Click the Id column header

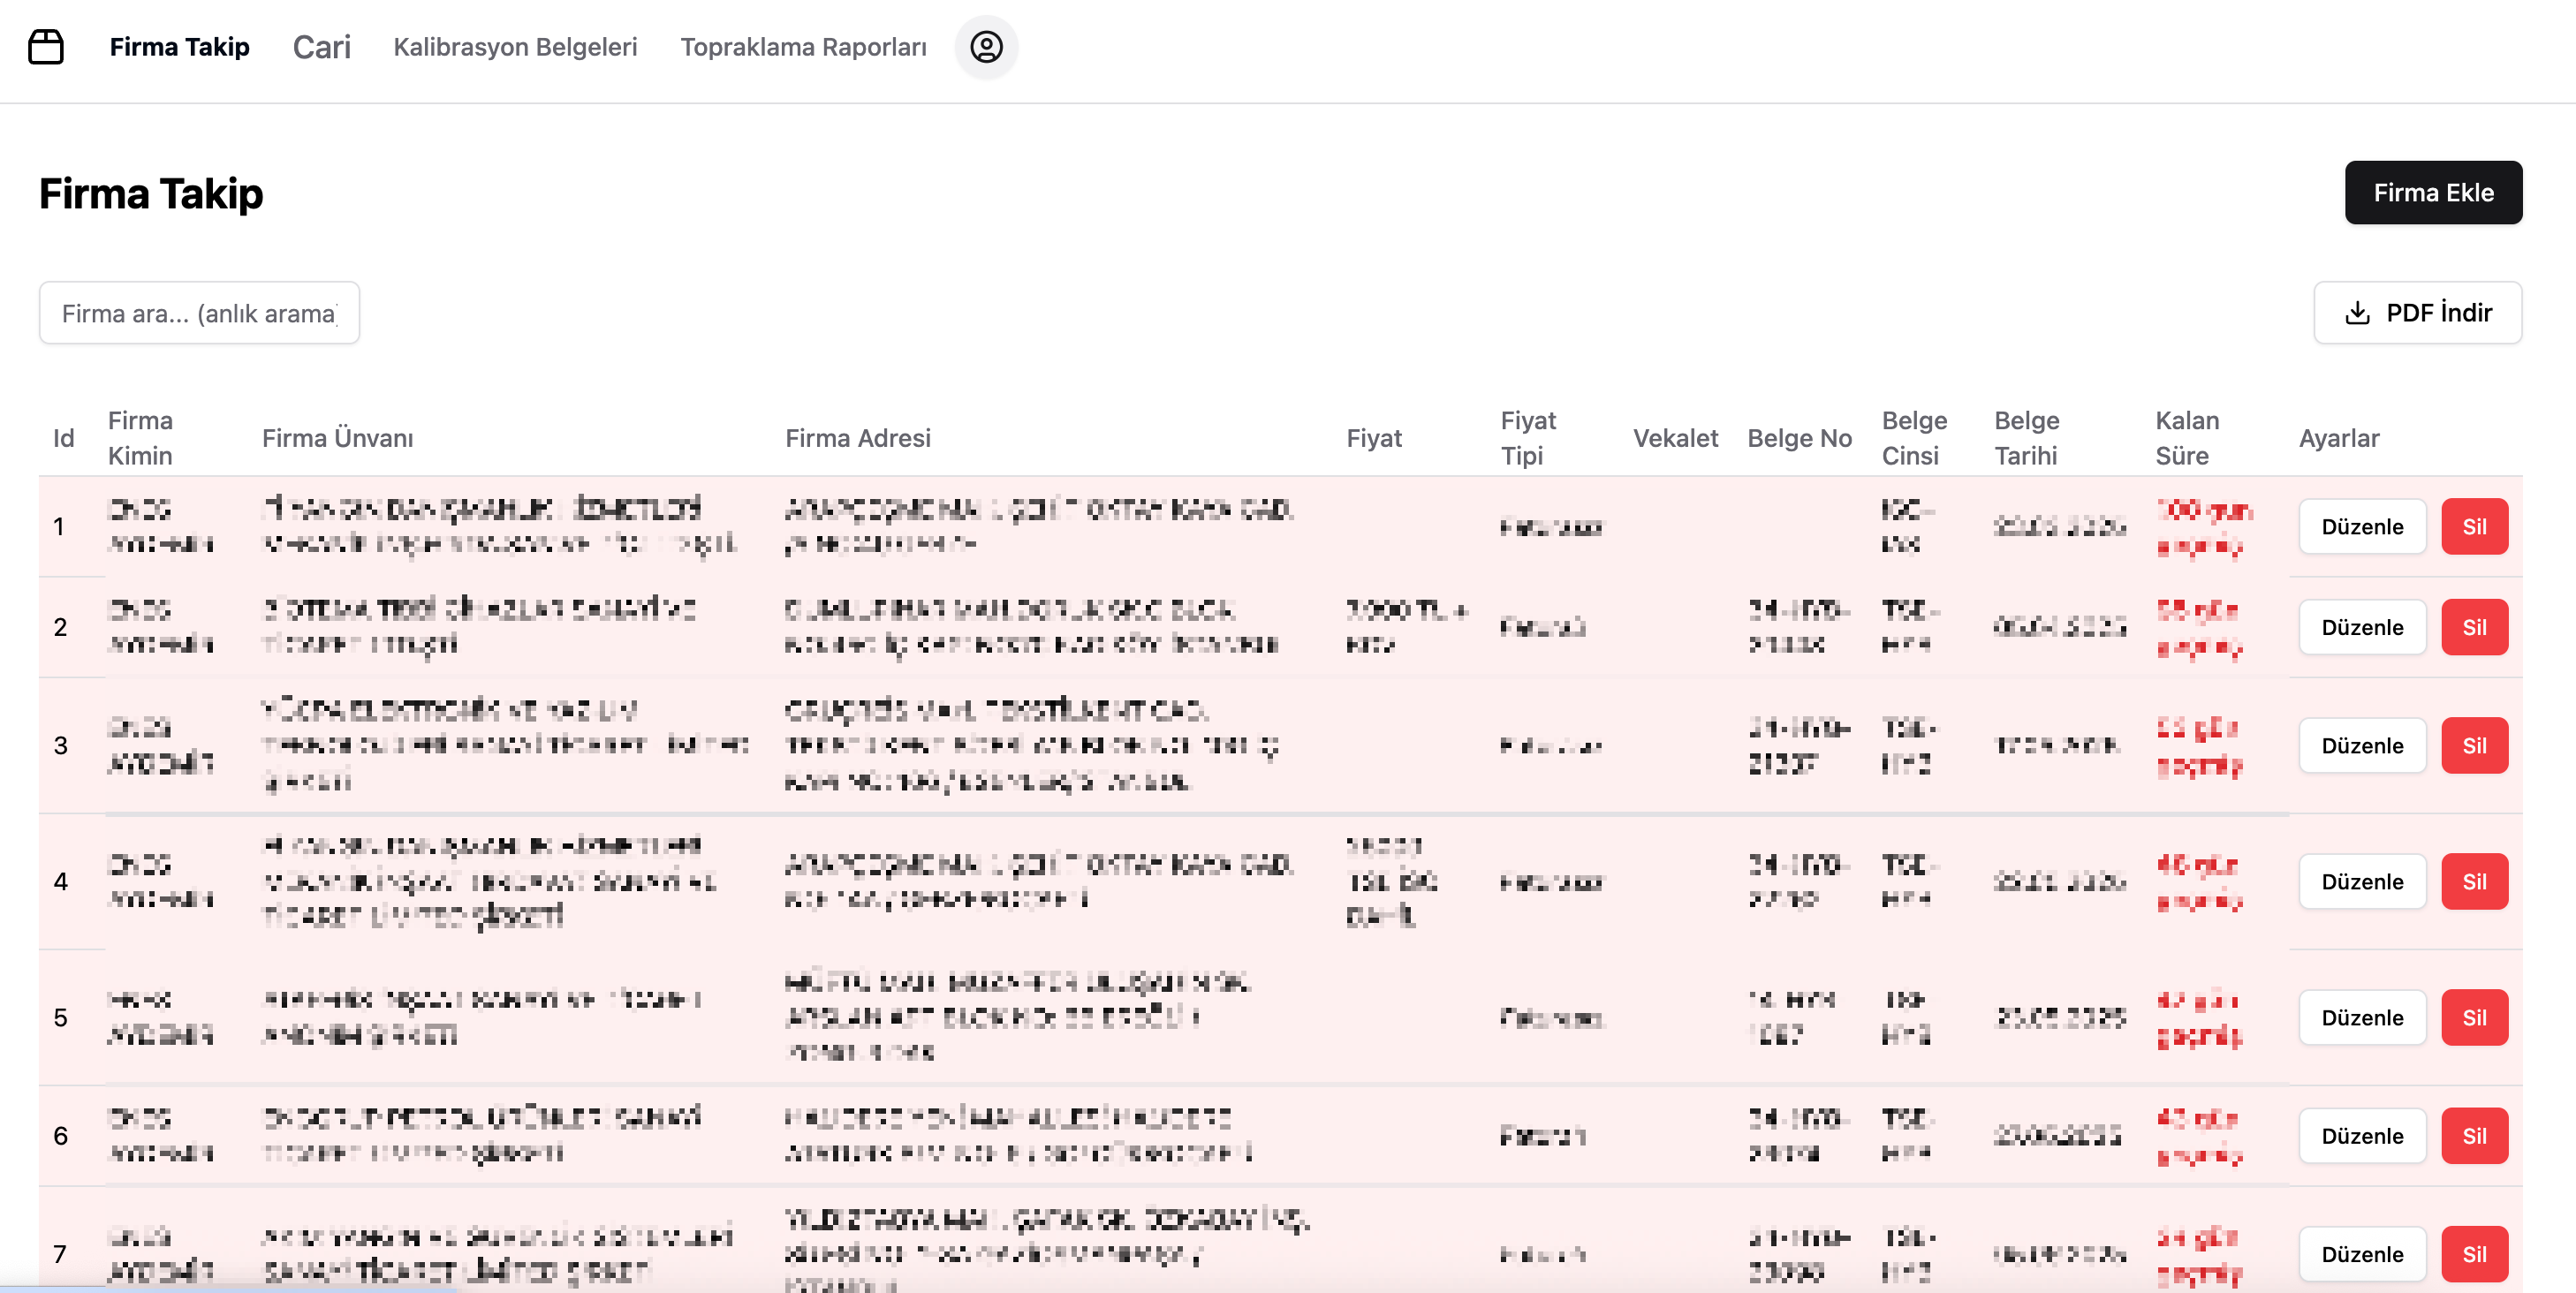click(62, 437)
